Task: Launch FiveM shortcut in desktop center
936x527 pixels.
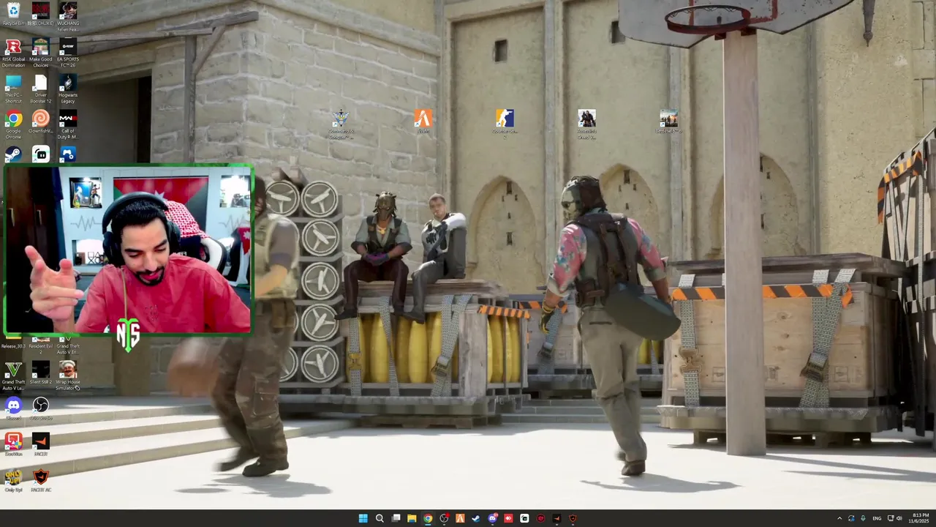Action: (x=423, y=122)
